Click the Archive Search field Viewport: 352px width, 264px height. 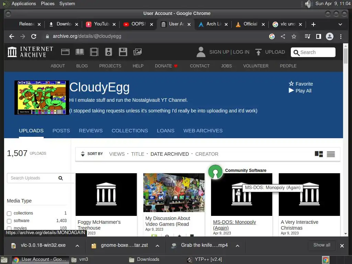[x=313, y=52]
